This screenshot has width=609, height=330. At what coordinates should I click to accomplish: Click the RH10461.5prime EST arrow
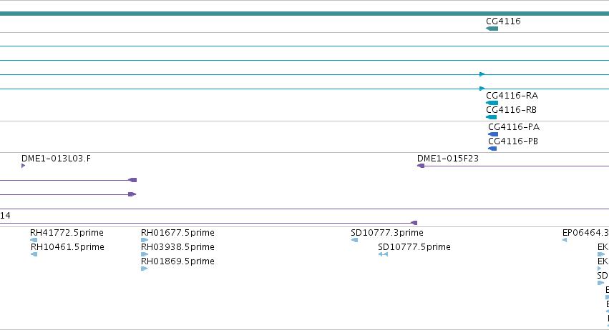click(34, 254)
